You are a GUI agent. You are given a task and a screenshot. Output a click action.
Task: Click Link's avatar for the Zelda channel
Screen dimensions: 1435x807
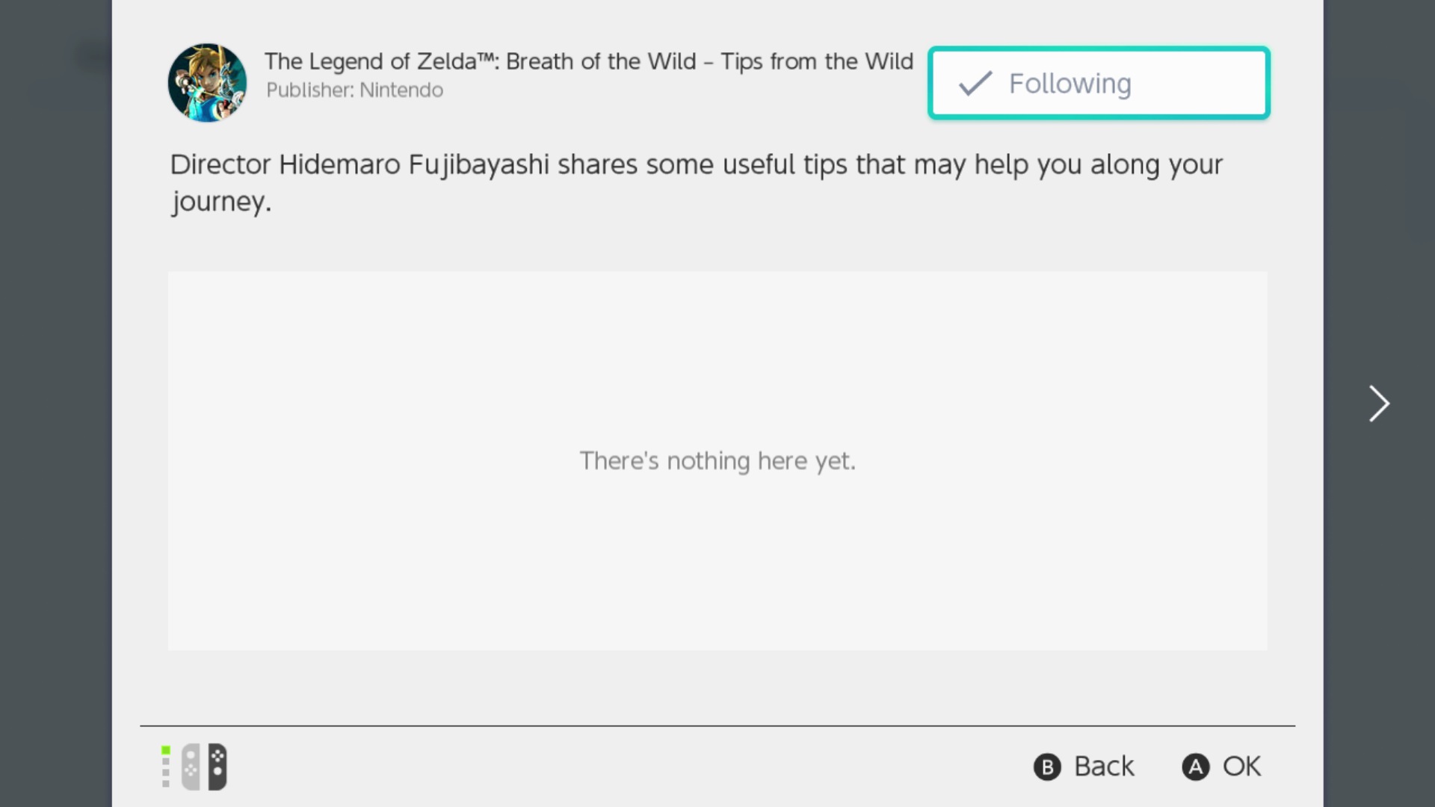point(207,83)
